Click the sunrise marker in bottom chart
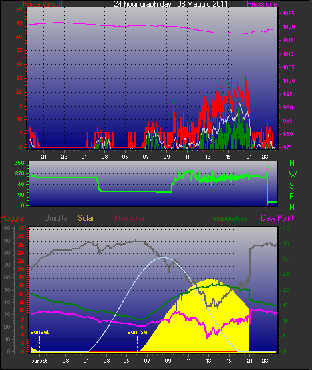 tap(137, 332)
